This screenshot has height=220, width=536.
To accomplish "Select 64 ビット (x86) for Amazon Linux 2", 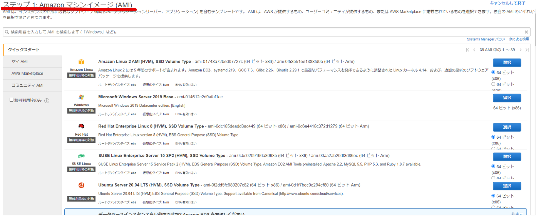I will [494, 72].
